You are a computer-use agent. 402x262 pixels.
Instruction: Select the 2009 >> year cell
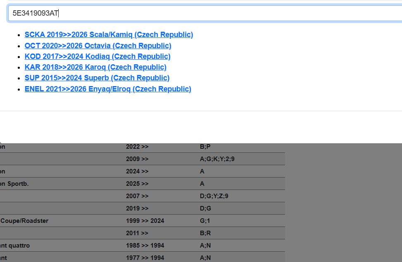(x=137, y=159)
